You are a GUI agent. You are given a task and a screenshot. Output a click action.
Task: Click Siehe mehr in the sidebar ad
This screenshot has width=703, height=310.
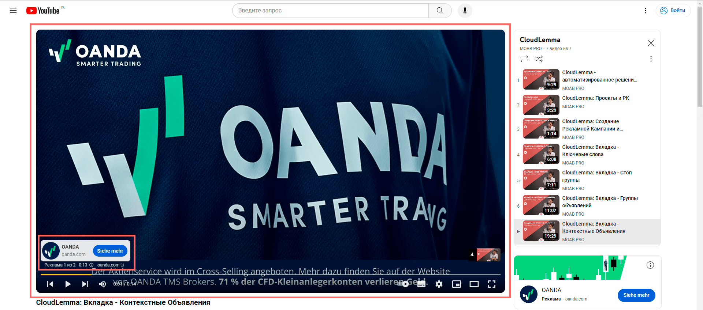point(636,295)
